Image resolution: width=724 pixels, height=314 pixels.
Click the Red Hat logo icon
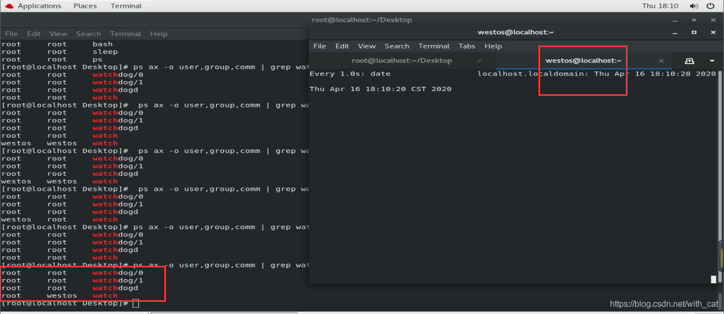tap(9, 6)
